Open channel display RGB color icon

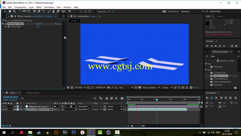[116, 88]
